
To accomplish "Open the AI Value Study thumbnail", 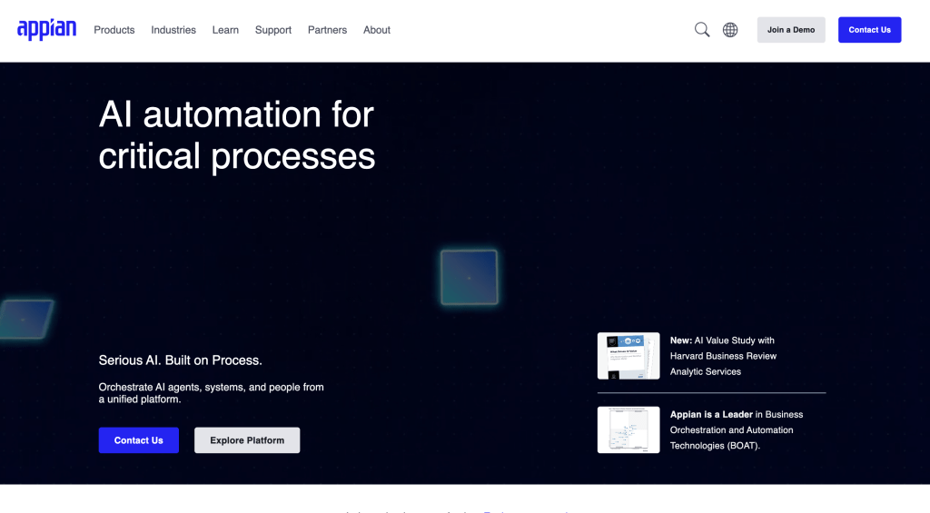I will pyautogui.click(x=628, y=356).
